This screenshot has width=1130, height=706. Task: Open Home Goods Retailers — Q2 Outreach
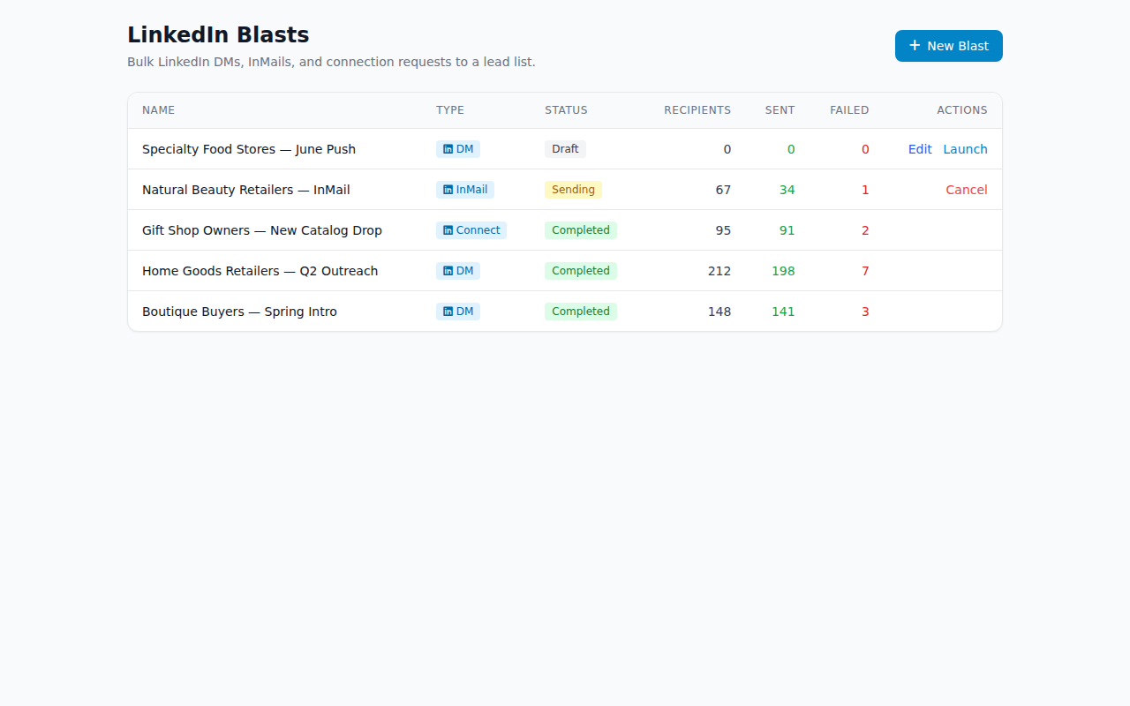260,271
